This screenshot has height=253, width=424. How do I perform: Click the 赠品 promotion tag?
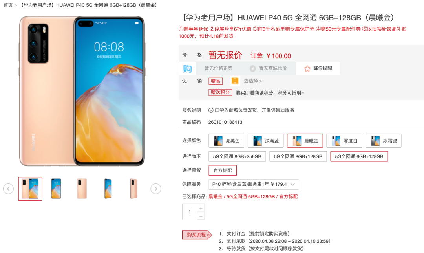click(x=216, y=81)
